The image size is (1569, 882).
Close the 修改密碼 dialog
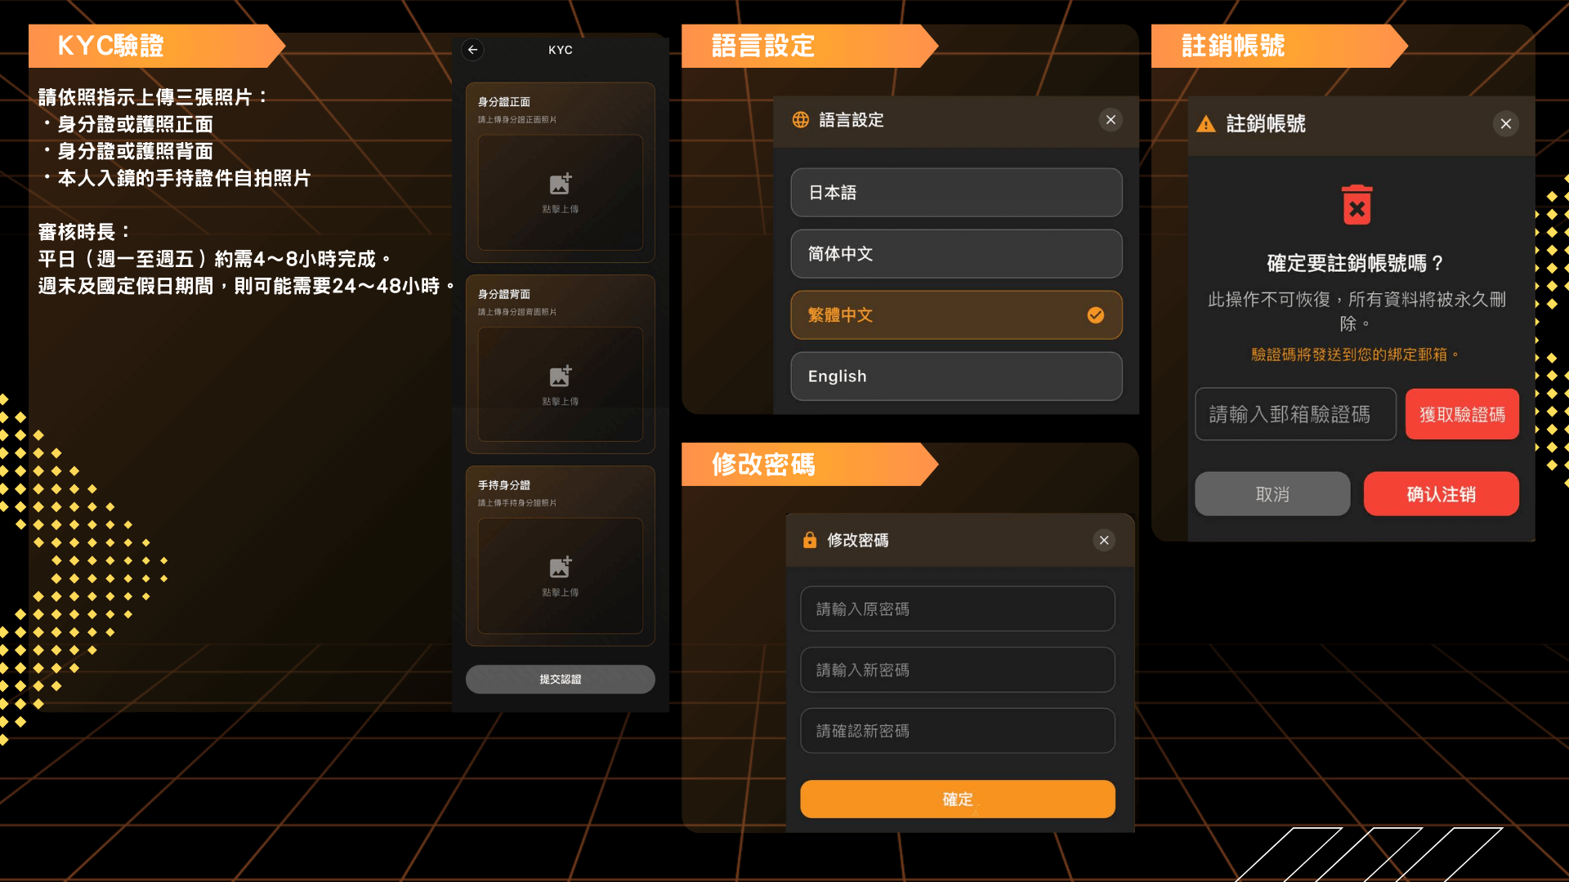click(1104, 540)
